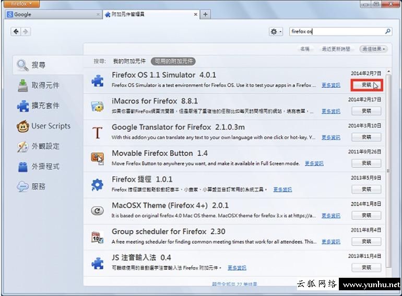Click the Firefox OS 1.1 Simulator puzzle icon
The height and width of the screenshot is (296, 402).
98,80
